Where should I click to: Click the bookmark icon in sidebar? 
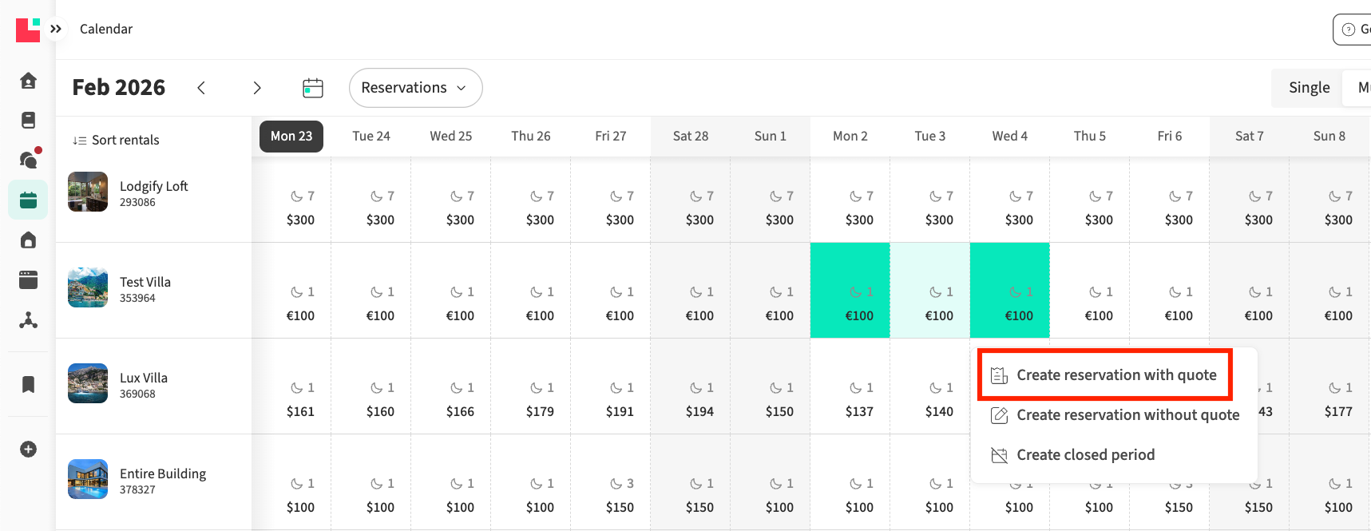tap(28, 384)
